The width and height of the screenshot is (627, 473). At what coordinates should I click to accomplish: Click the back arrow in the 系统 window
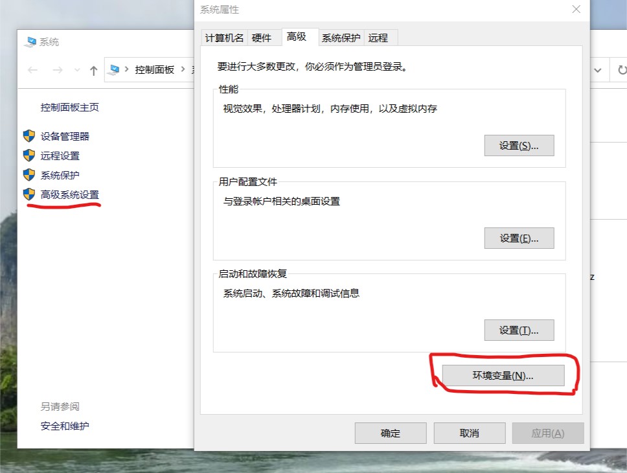pos(33,71)
